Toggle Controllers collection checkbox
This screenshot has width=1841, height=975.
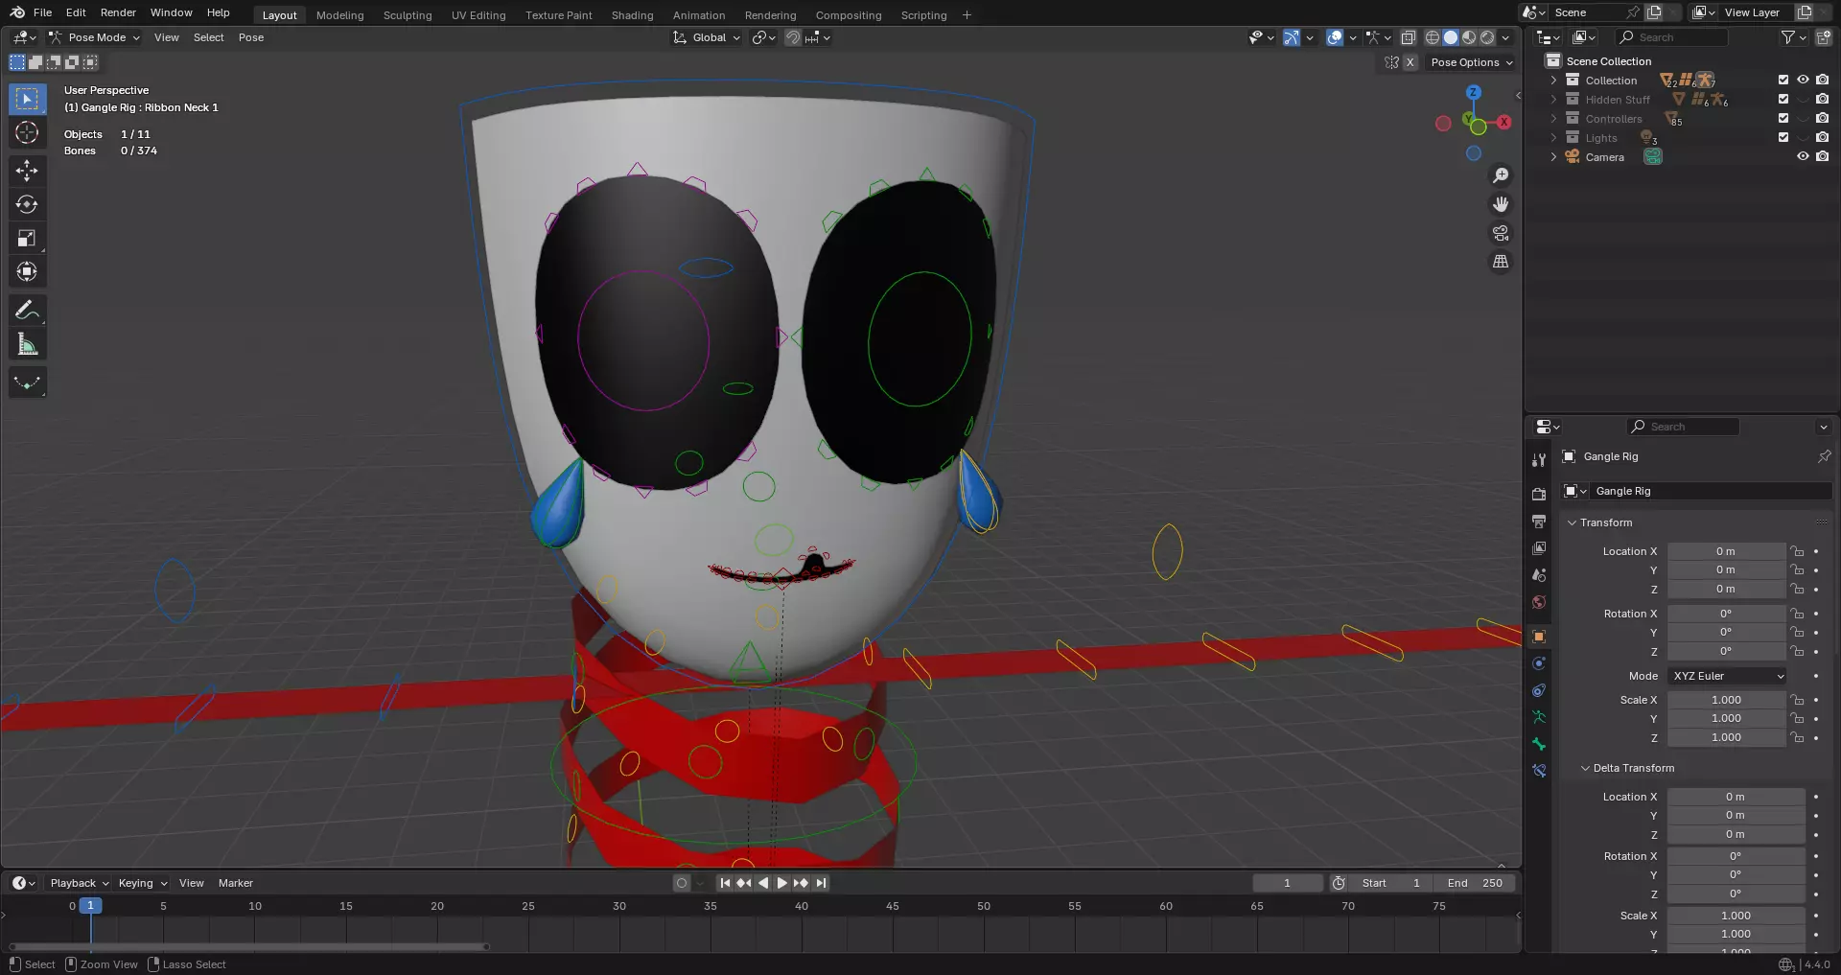pos(1783,118)
